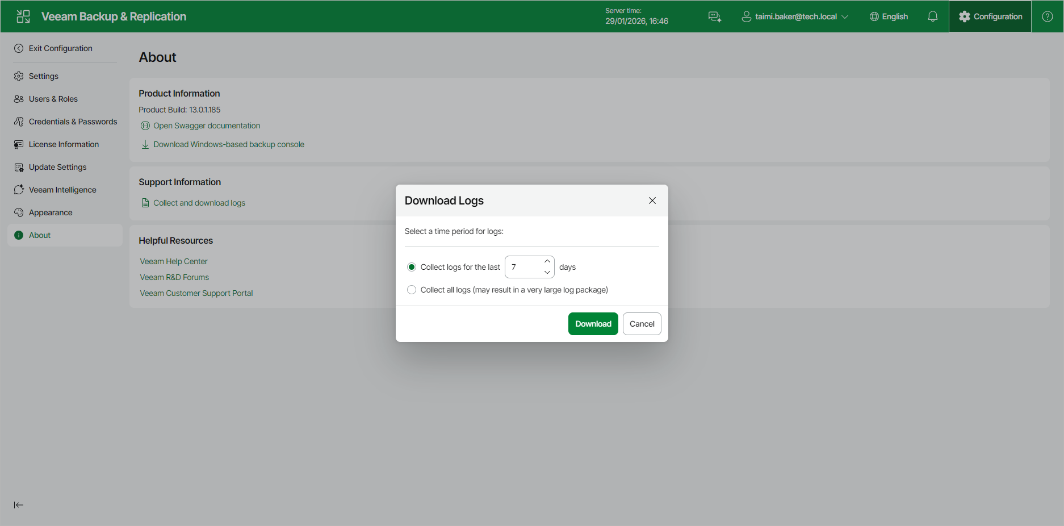
Task: Open the Veeam Intelligence chat assistant icon
Action: (714, 16)
